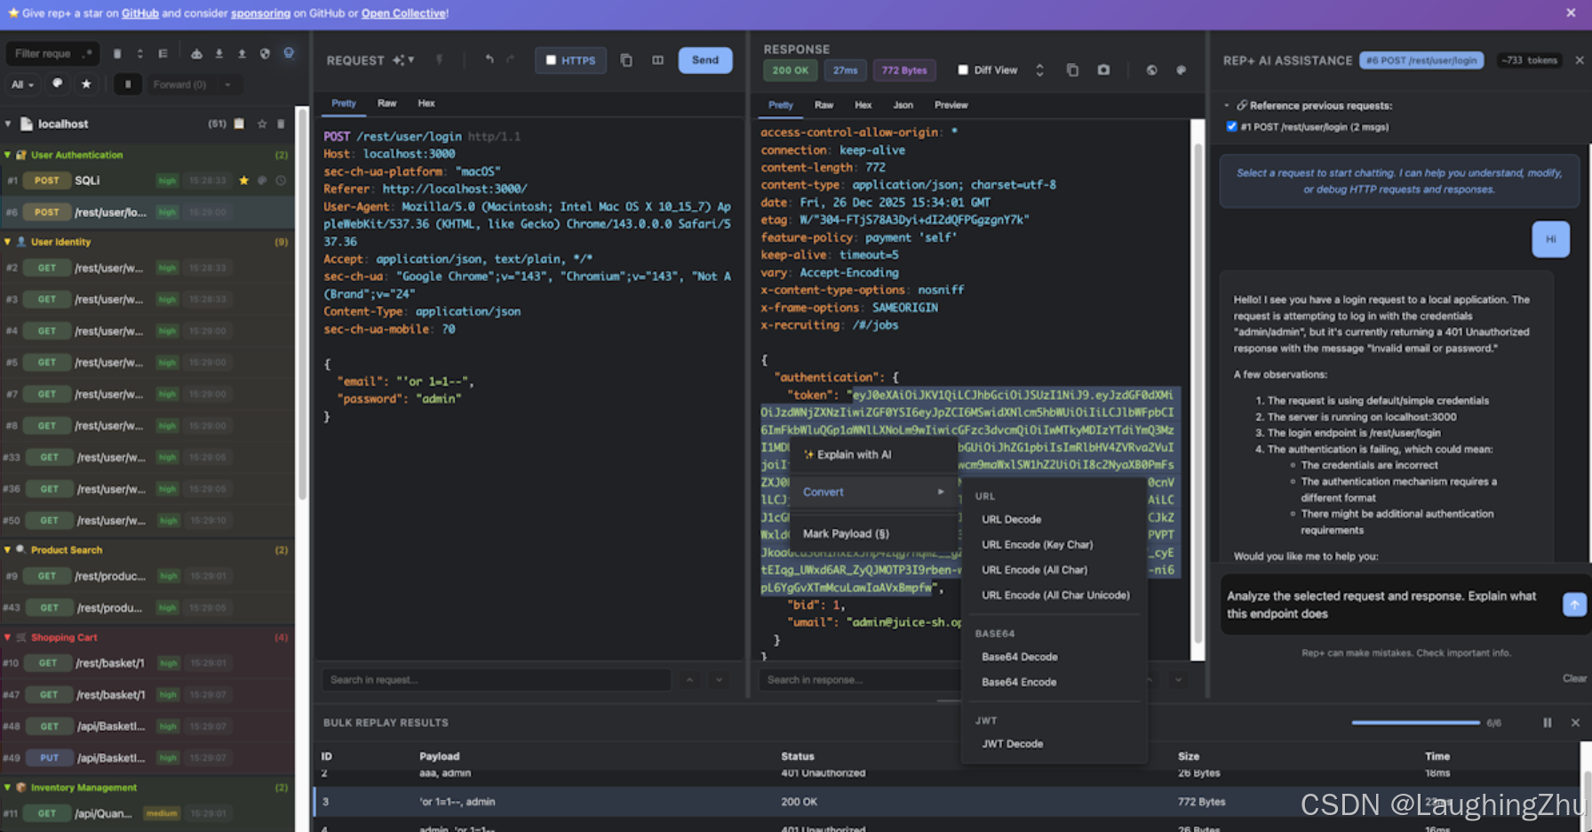1592x832 pixels.
Task: Open the Forward options dropdown arrow
Action: 228,84
